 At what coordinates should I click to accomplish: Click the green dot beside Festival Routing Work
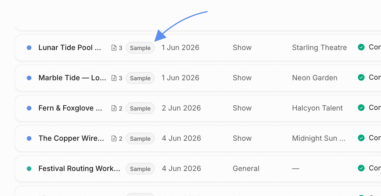[29, 169]
